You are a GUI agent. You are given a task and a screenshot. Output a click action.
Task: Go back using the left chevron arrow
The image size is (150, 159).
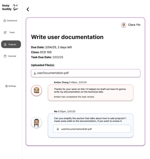[28, 9]
